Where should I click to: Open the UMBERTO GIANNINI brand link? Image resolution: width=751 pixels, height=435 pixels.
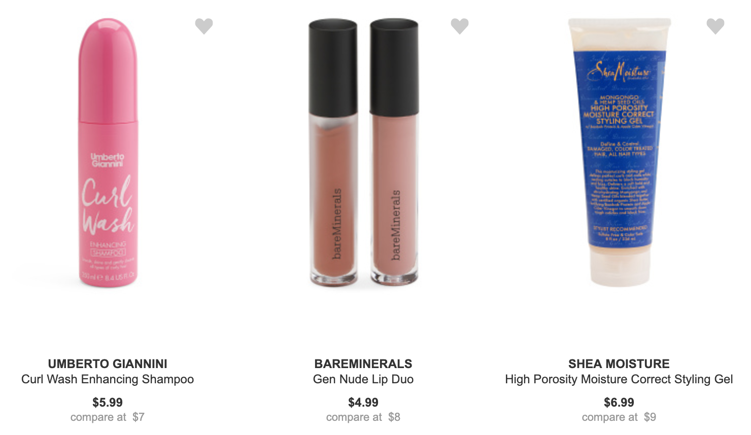[108, 364]
